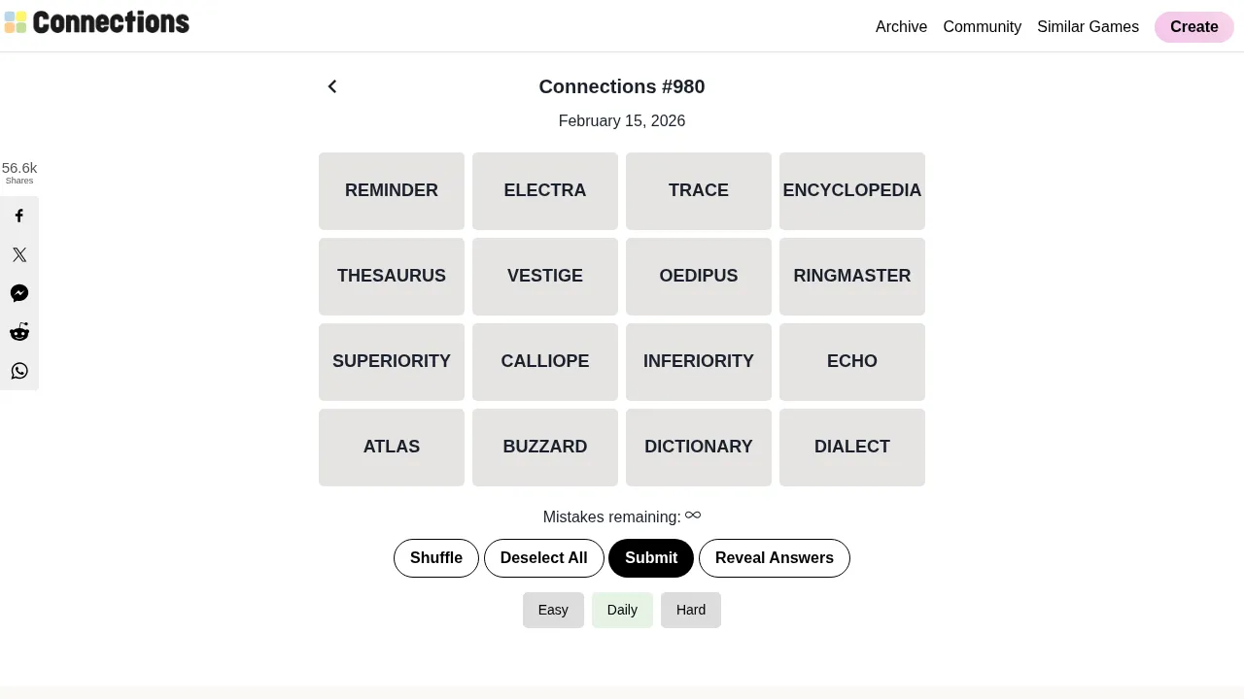Submit the current selection
Screen dimensions: 1244x699
(651, 557)
